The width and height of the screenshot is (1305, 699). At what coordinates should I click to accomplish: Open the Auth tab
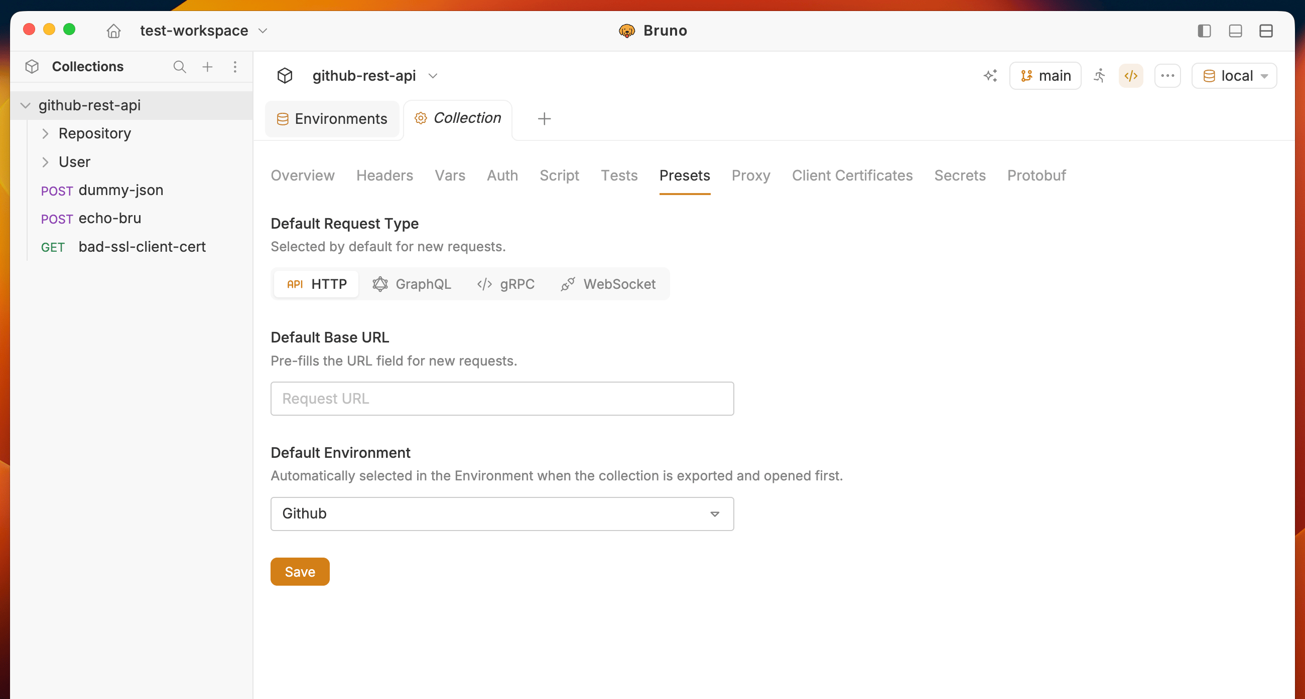point(502,176)
